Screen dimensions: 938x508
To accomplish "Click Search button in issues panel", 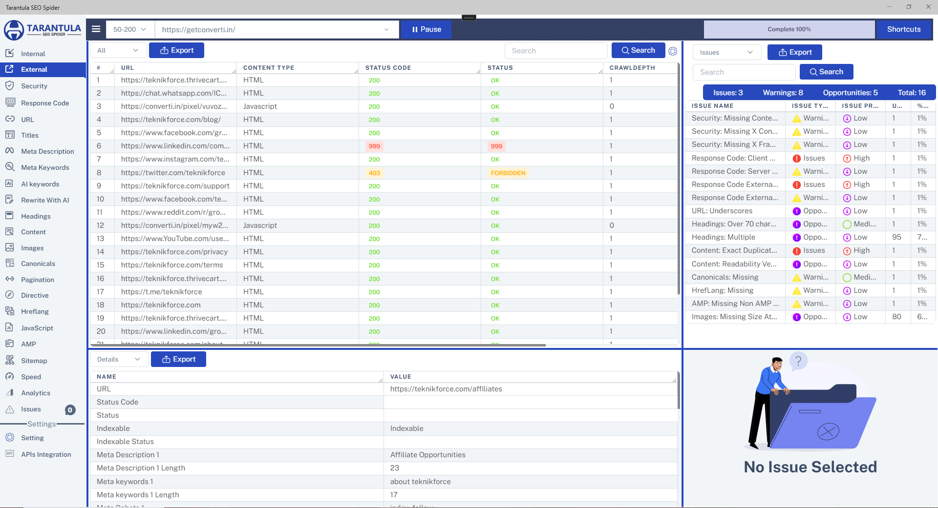I will [x=827, y=72].
